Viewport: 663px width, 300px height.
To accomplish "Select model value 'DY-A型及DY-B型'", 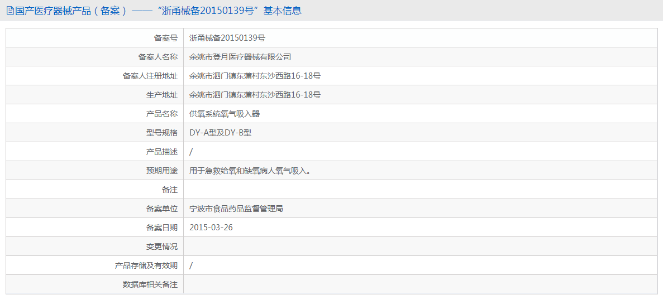I will (221, 133).
